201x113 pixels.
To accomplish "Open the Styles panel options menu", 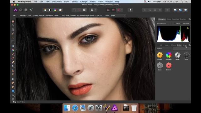I will point(189,45).
